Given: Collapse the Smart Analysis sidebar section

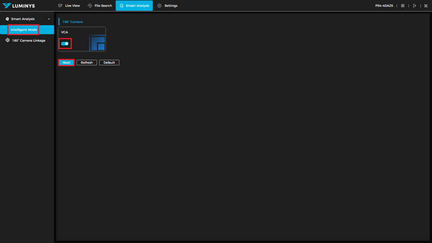Looking at the screenshot, I should pos(49,19).
